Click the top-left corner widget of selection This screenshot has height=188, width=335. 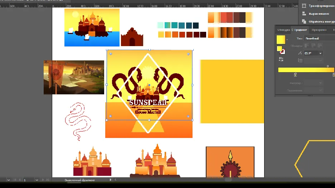[x=111, y=54]
